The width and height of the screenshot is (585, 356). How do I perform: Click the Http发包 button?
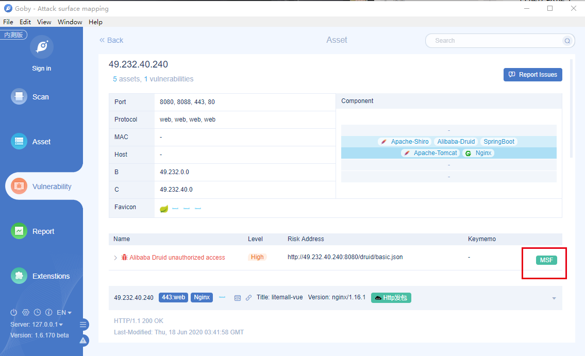[x=391, y=298]
